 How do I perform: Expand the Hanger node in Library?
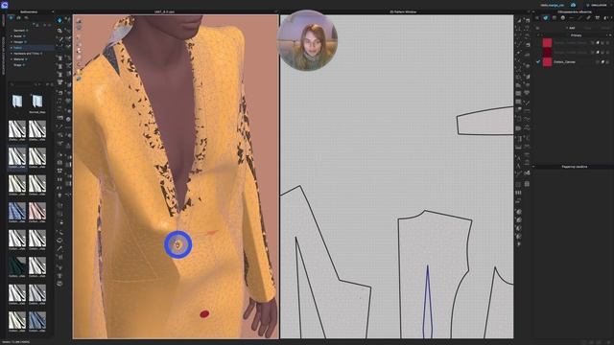pos(12,42)
